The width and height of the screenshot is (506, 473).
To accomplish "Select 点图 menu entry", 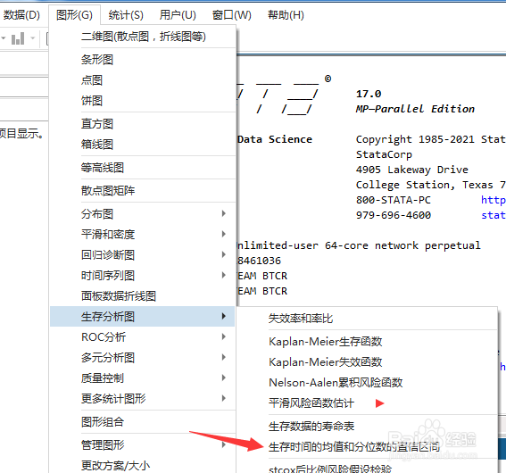I will point(144,80).
